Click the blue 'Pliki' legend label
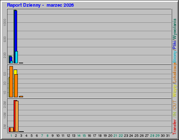Screen dimensions: 179x140 (174, 45)
